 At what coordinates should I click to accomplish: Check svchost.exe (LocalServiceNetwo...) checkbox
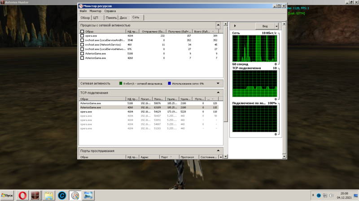tap(82, 49)
